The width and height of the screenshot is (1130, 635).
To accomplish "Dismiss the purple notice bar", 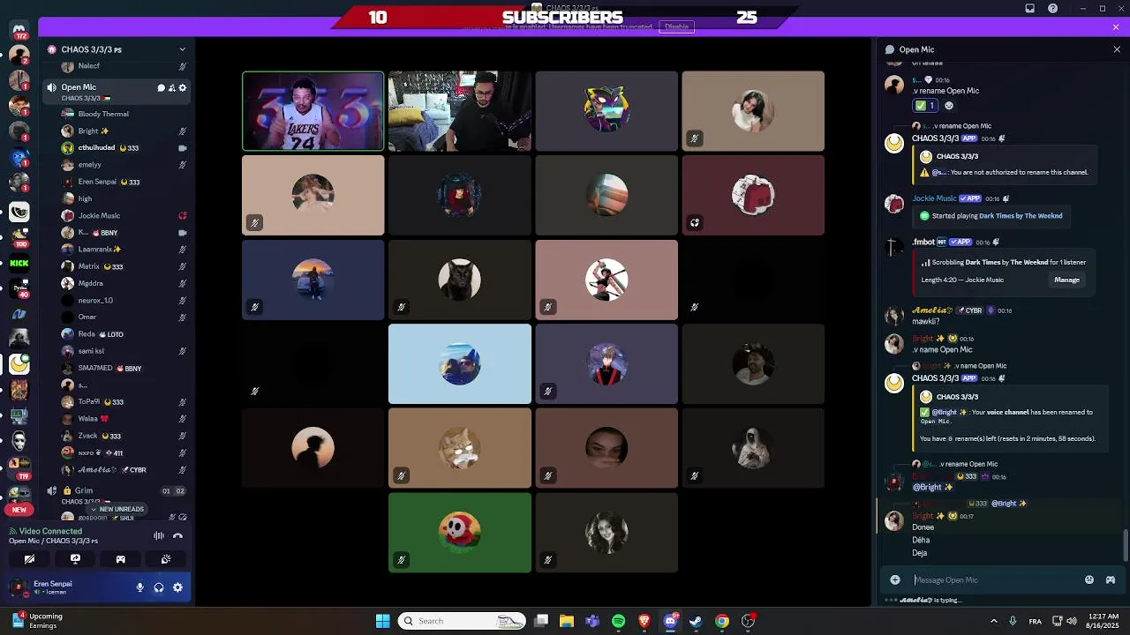I will coord(1116,26).
